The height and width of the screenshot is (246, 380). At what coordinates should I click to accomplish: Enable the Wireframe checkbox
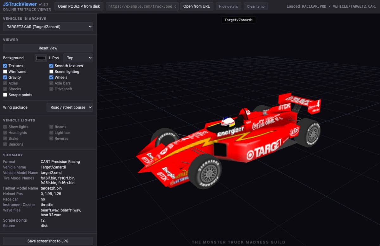[5, 72]
